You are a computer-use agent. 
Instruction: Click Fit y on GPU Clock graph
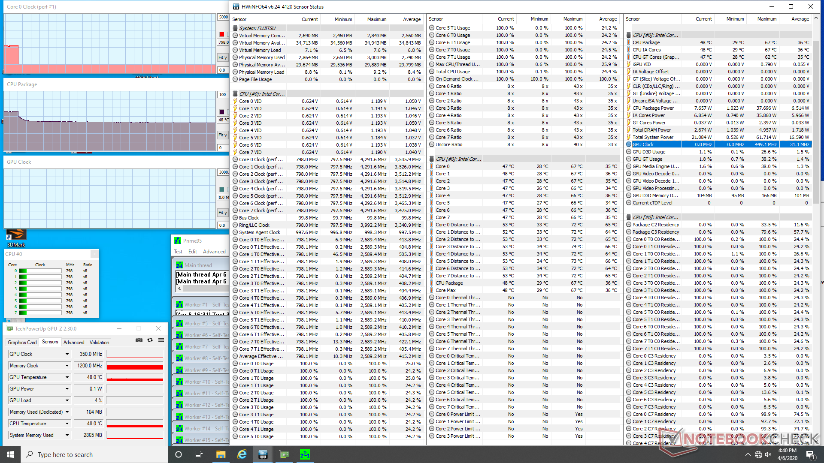[x=223, y=213]
